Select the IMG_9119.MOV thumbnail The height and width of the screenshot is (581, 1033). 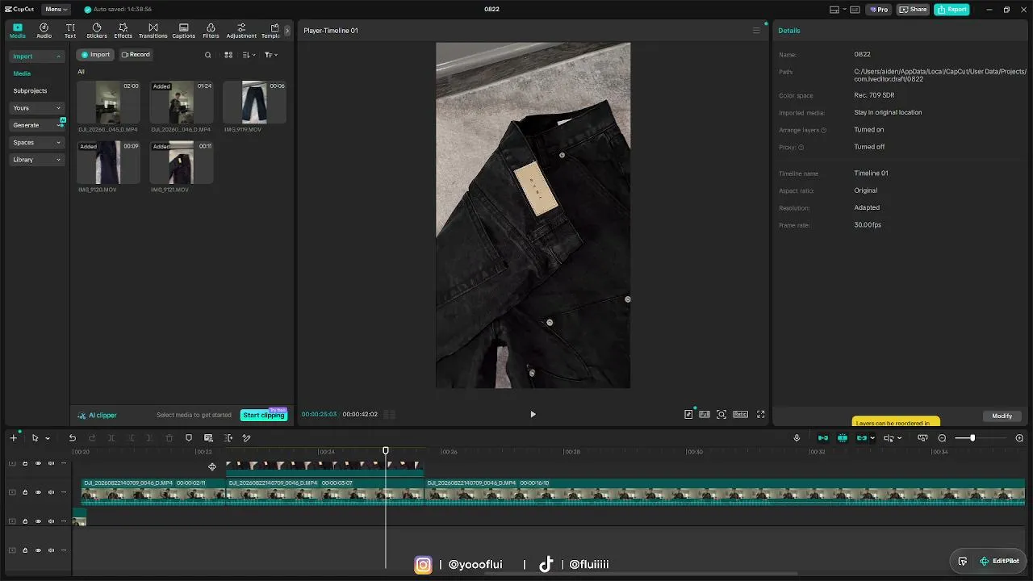254,102
